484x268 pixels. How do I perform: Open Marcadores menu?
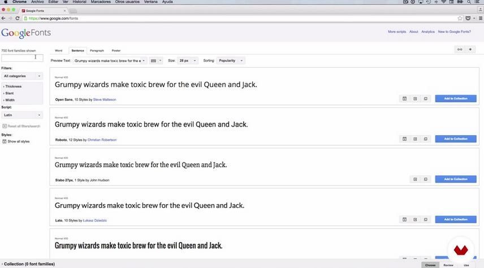[101, 2]
